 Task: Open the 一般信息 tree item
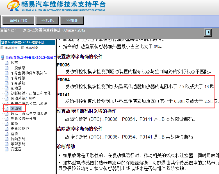click(18, 68)
